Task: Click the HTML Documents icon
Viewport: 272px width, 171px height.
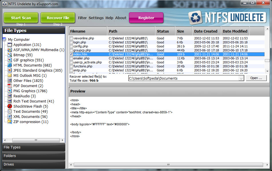Action: 9,65
